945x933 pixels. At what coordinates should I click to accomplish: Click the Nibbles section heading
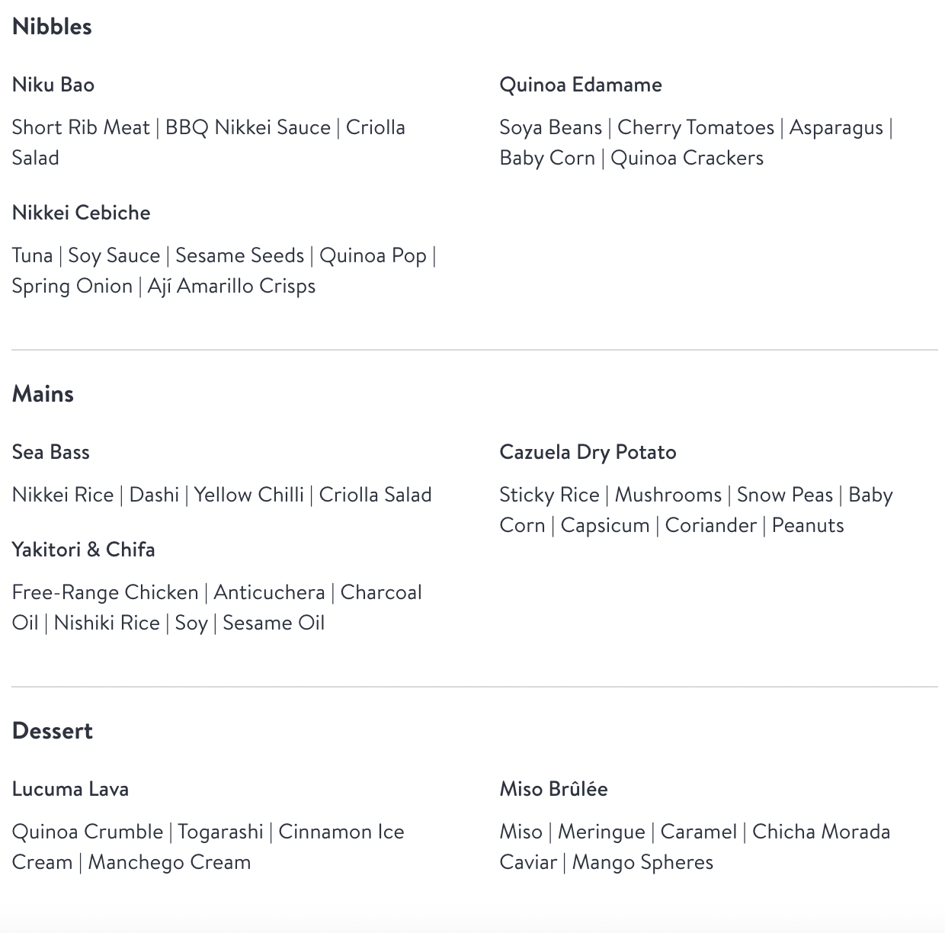(x=52, y=27)
